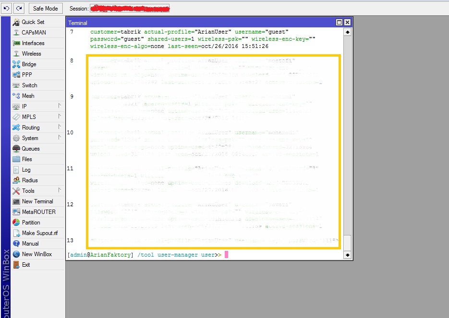Click the Wireless antenna icon

click(16, 54)
